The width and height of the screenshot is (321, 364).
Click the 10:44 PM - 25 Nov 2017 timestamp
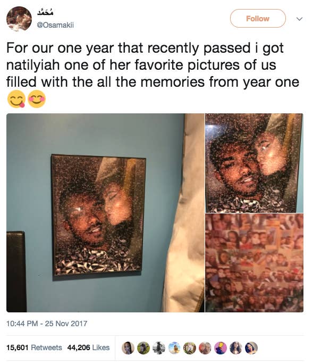47,324
